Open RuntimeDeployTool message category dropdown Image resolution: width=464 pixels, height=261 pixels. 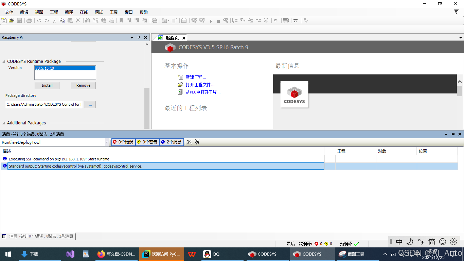107,142
